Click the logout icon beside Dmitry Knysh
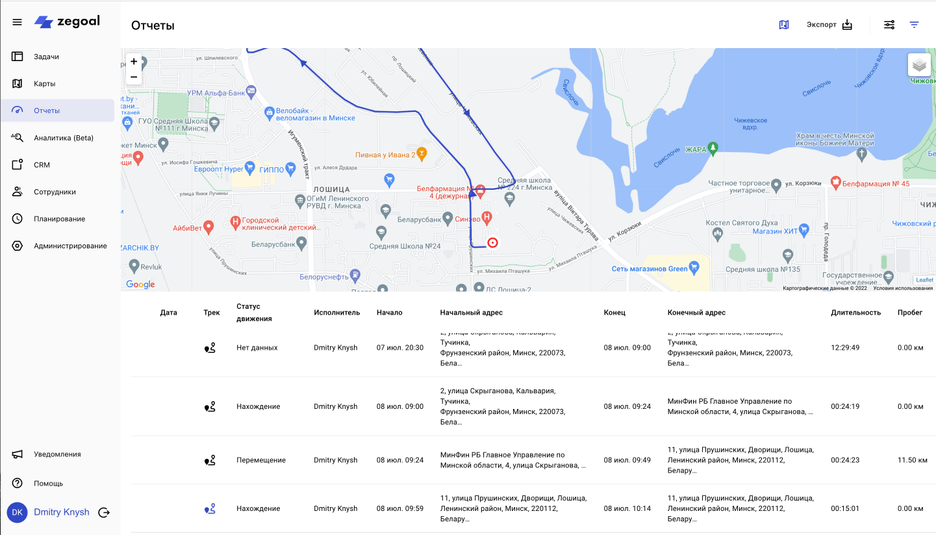The height and width of the screenshot is (535, 936). pyautogui.click(x=104, y=512)
